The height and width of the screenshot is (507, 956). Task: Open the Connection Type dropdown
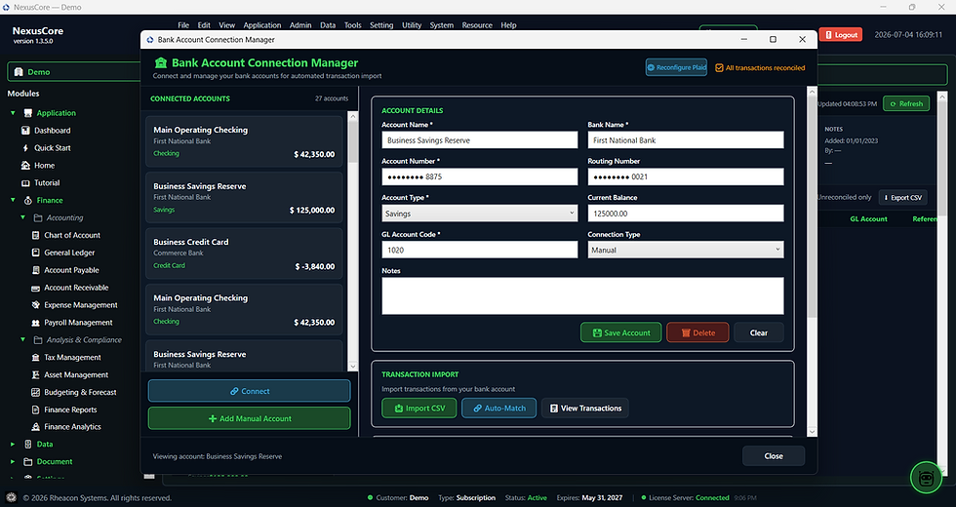(x=685, y=250)
